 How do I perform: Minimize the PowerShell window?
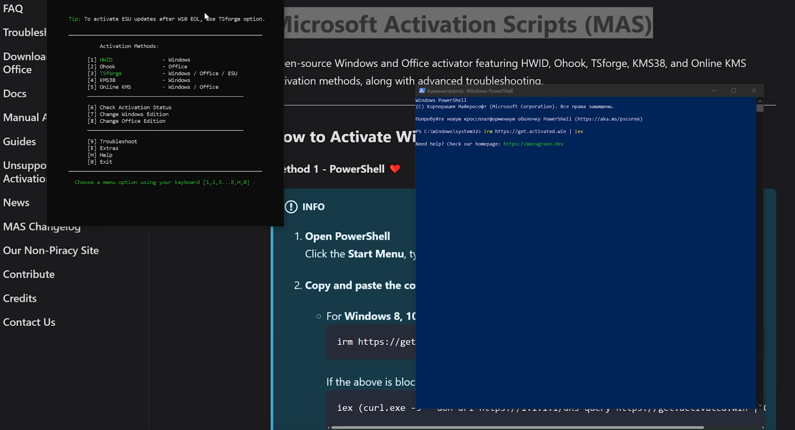(714, 91)
